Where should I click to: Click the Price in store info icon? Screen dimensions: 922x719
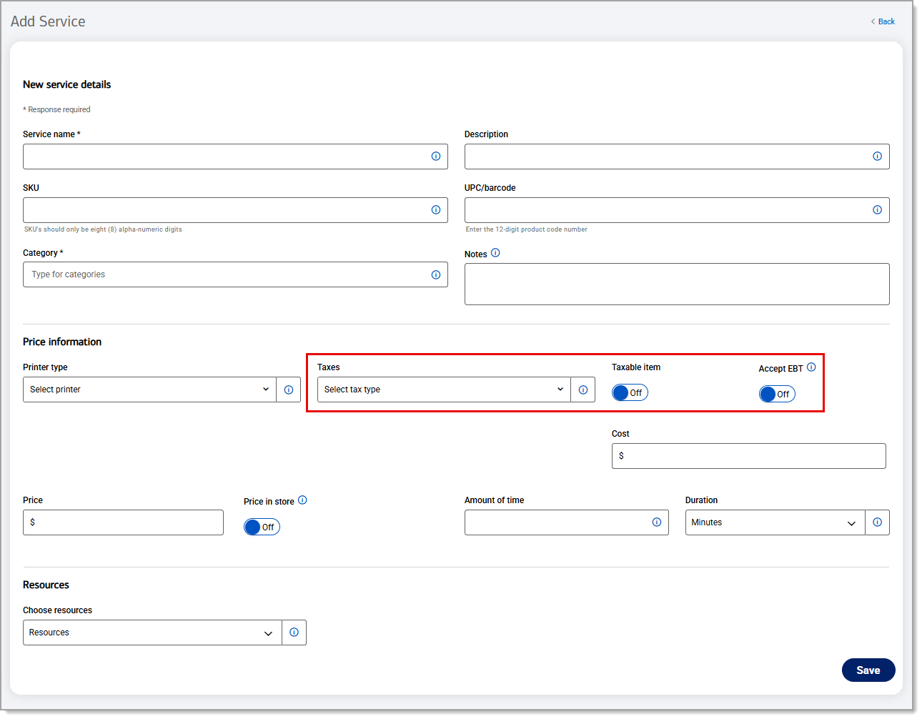pos(302,500)
